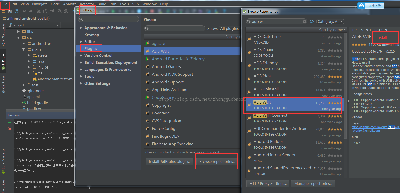Click the Save All toolbar icon
The image size is (400, 193).
[10, 11]
